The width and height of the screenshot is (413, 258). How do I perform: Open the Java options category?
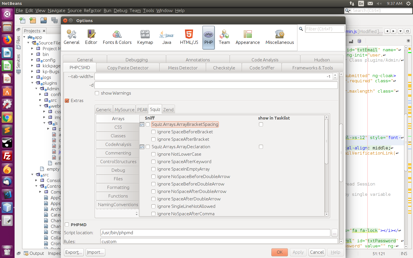[x=167, y=38]
